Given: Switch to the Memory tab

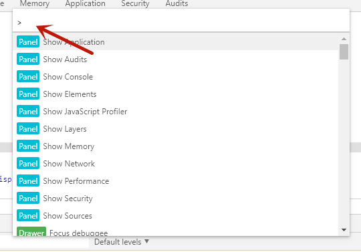Looking at the screenshot, I should [x=35, y=3].
